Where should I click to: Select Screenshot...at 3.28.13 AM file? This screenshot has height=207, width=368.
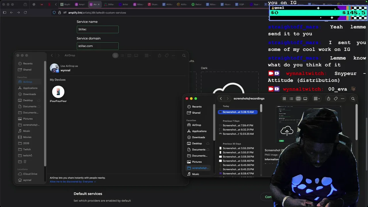237,112
